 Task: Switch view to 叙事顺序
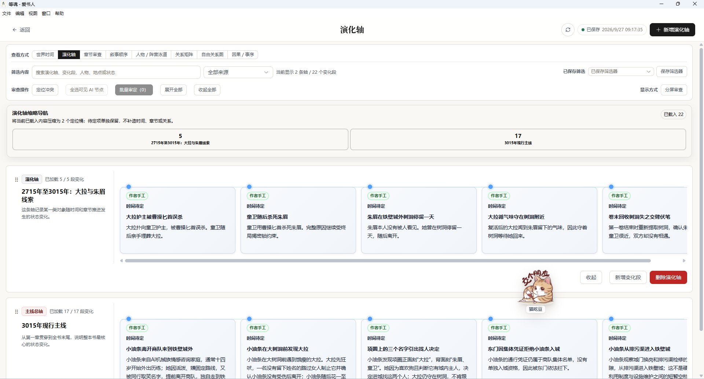[119, 55]
